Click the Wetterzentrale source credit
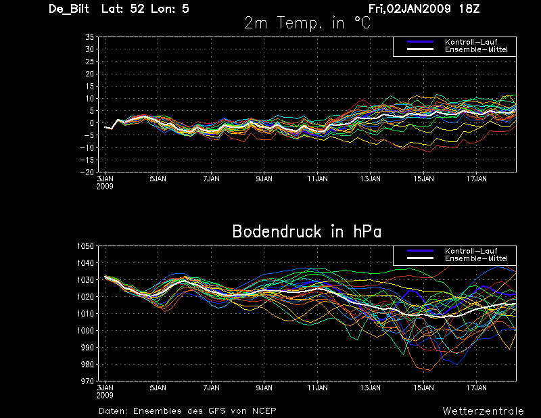The image size is (541, 418). coord(484,411)
